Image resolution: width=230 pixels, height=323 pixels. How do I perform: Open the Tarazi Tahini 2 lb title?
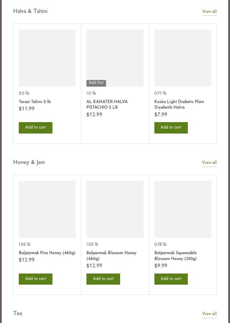[x=35, y=102]
